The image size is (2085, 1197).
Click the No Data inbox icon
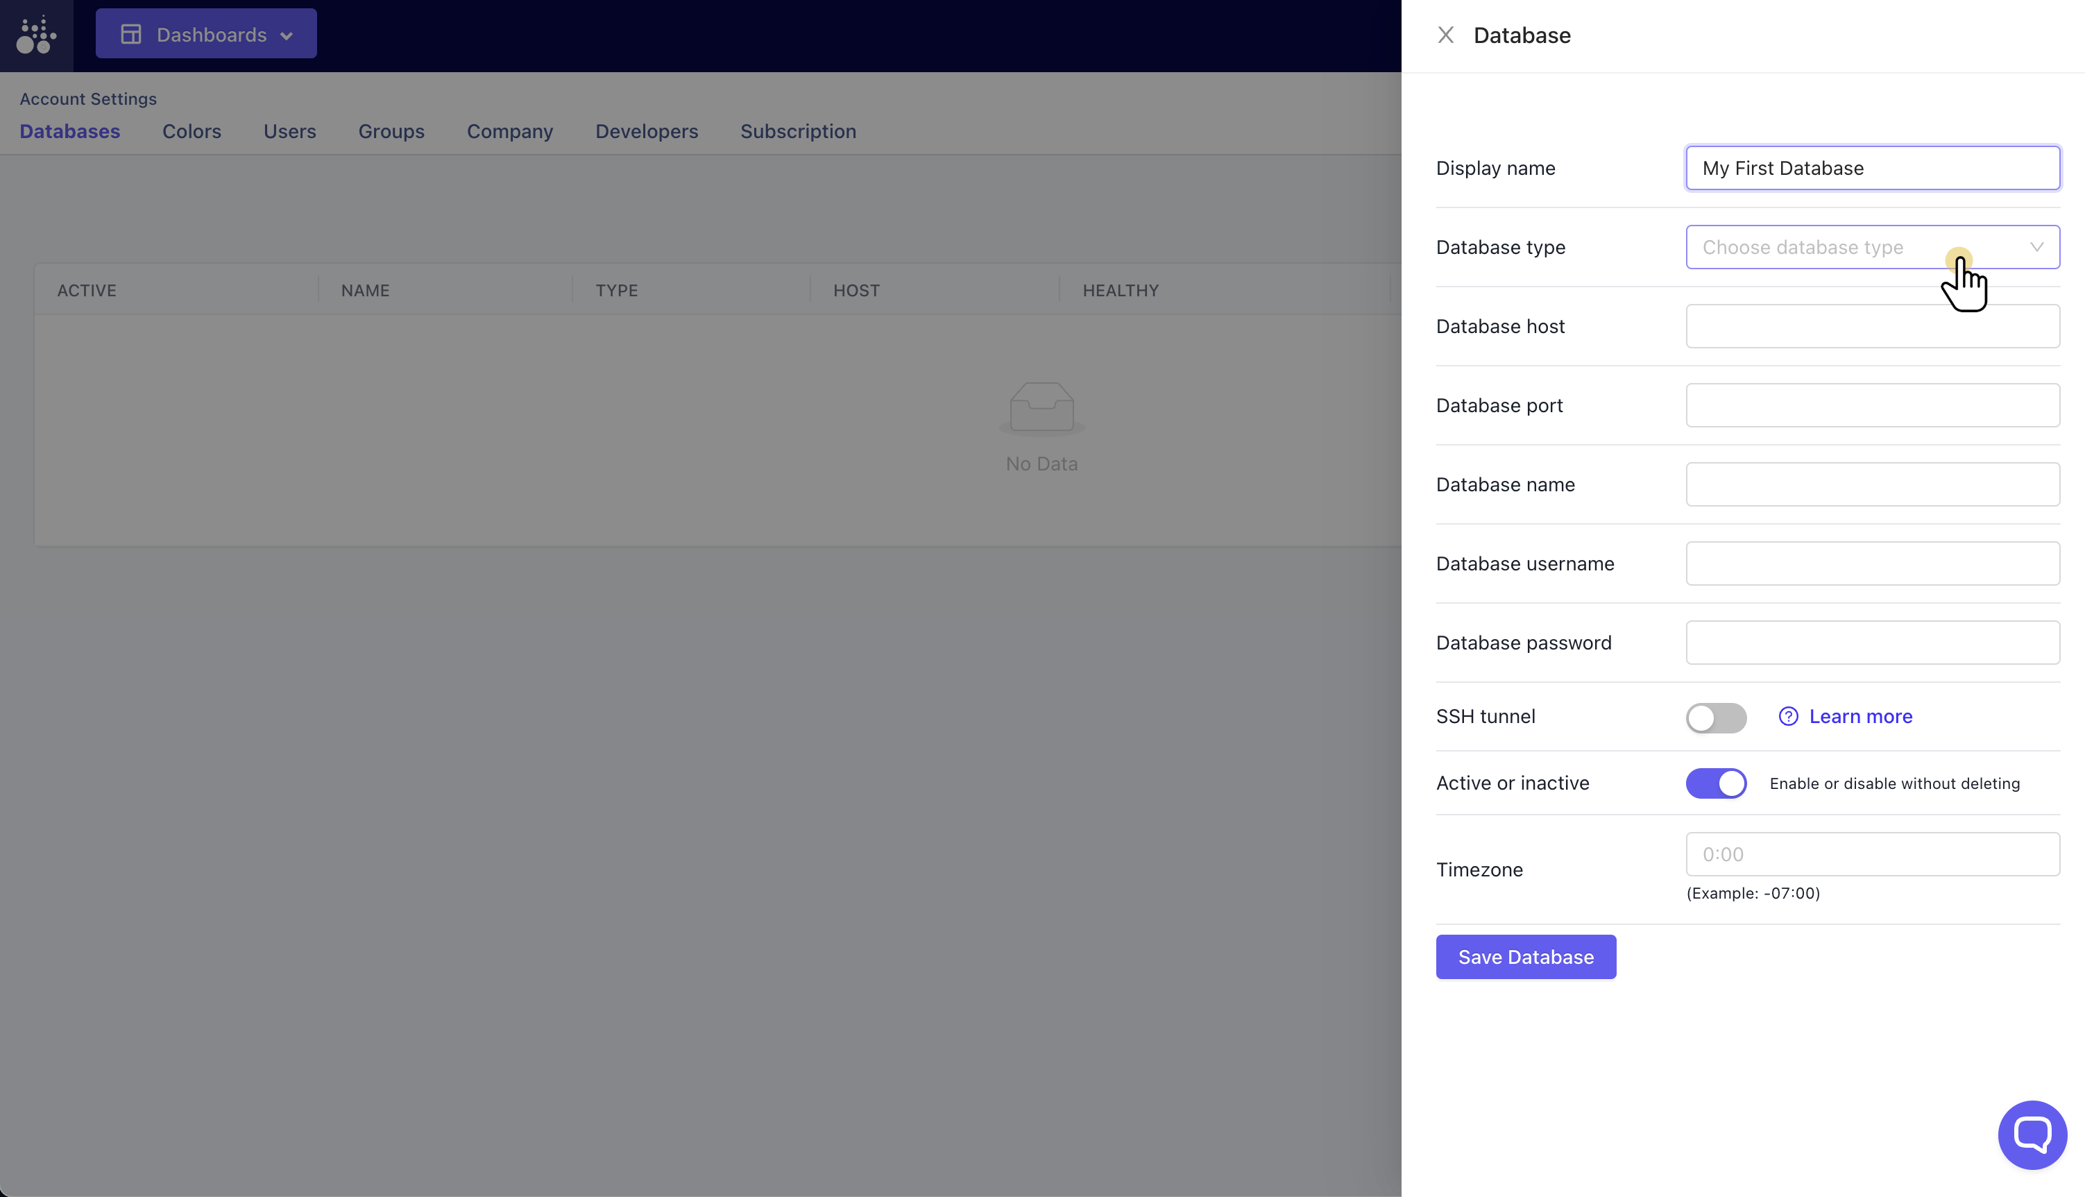(x=1041, y=407)
